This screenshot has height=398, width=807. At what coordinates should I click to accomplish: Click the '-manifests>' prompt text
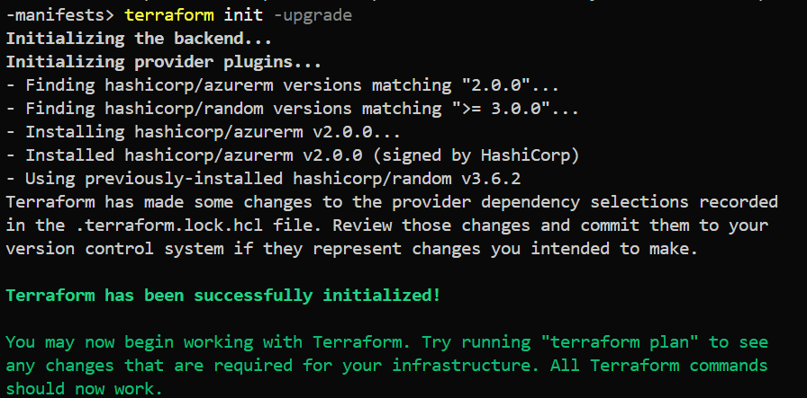tap(60, 15)
